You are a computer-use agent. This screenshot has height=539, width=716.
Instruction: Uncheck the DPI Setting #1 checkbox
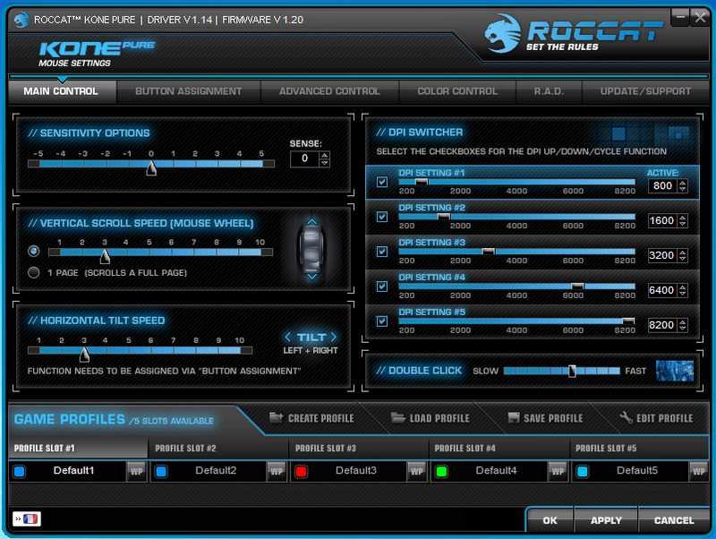pos(382,182)
